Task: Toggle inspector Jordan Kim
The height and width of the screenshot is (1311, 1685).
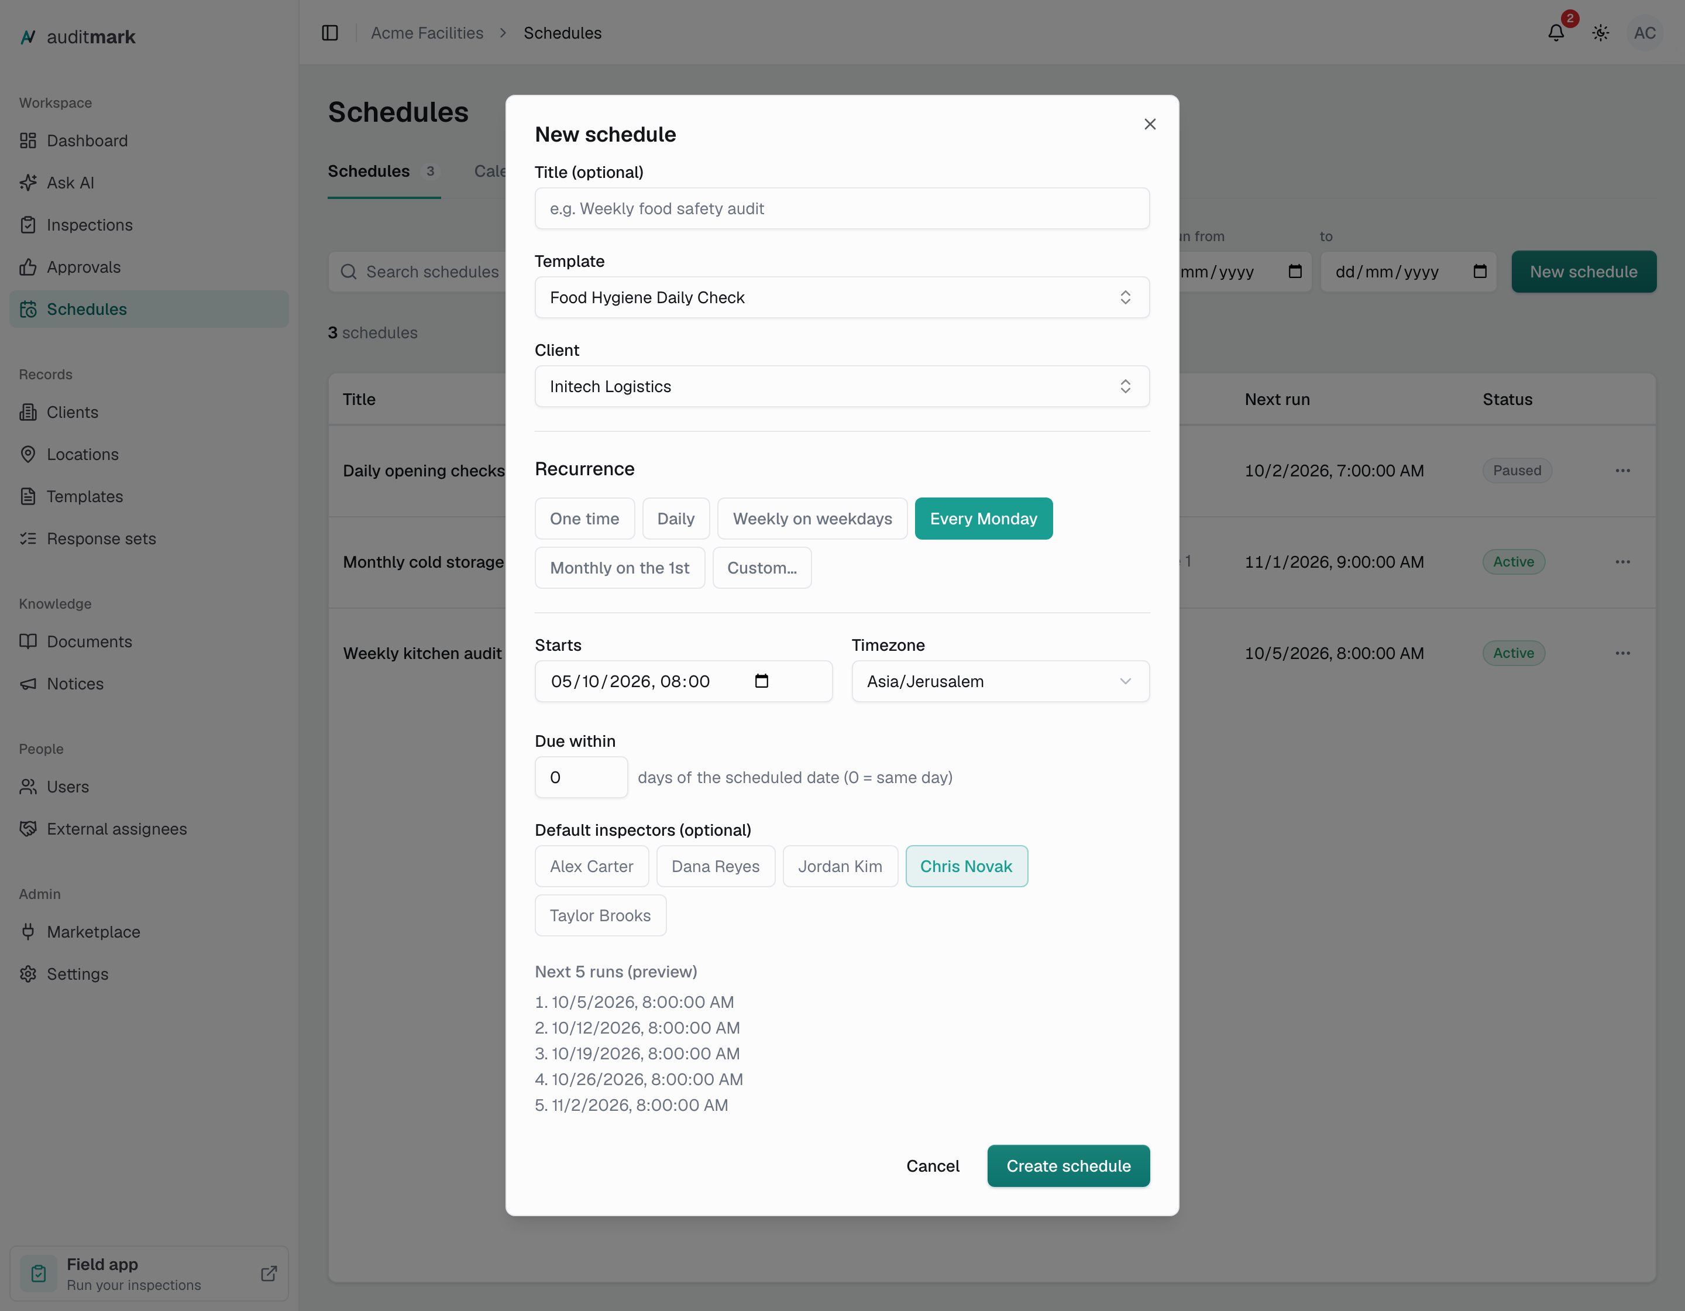Action: (840, 867)
